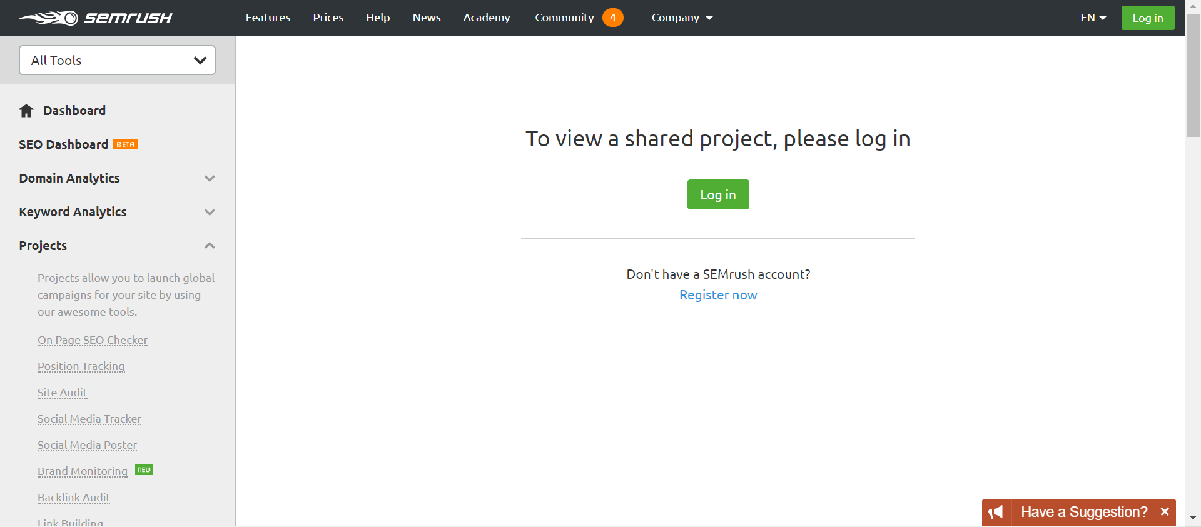Open the All Tools dropdown

click(x=118, y=60)
